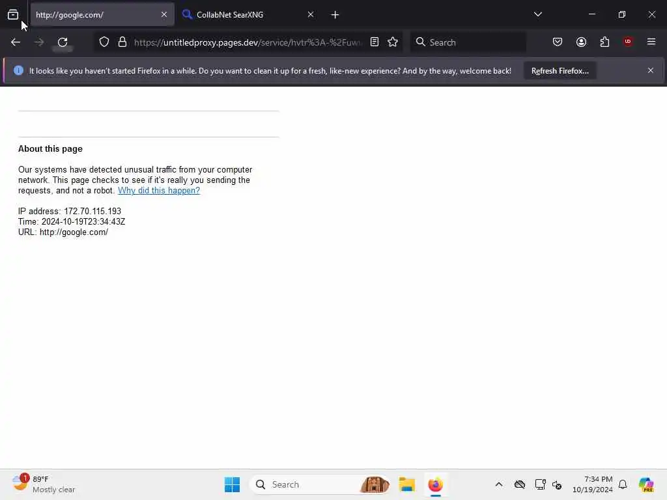The height and width of the screenshot is (500, 667).
Task: Select the 'About this page' heading
Action: click(x=50, y=149)
